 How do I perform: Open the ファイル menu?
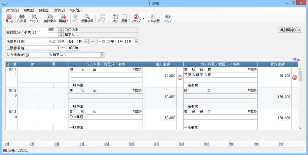coord(12,10)
